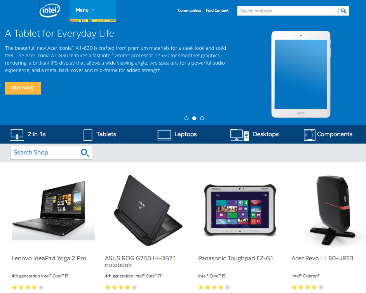This screenshot has height=293, width=366.
Task: Open Lenovo IdeaPad Yoga 2 Pro title link
Action: [x=49, y=258]
